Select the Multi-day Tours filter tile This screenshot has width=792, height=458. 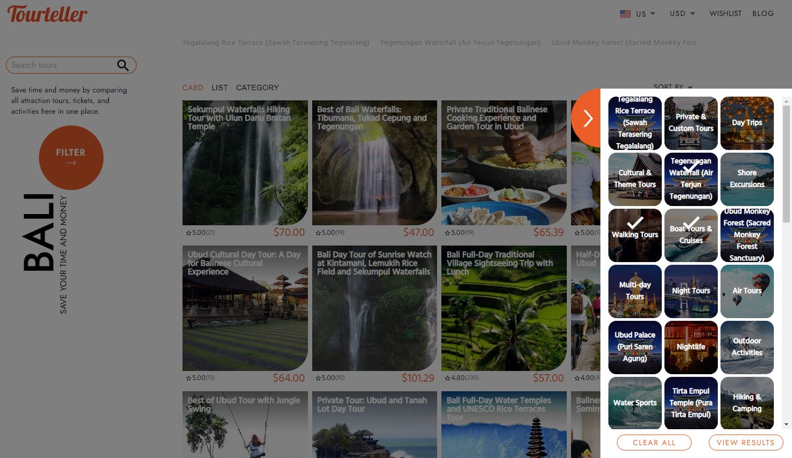click(635, 291)
